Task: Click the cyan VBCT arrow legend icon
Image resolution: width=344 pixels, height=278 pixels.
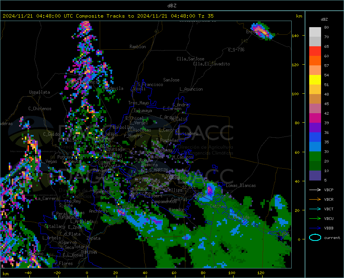Action: pos(315,209)
